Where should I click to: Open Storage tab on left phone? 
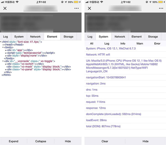[x=68, y=37]
